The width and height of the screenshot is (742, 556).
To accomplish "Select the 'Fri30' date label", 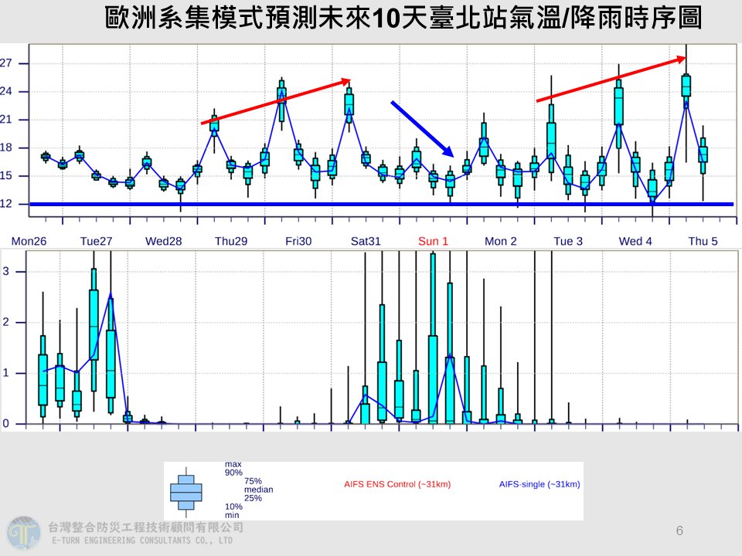I will (x=298, y=242).
